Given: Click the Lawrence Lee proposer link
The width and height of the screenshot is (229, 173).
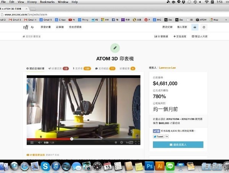Looking at the screenshot, I should tap(167, 68).
